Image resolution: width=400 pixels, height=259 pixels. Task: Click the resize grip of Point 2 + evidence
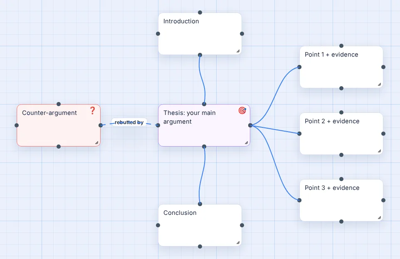pyautogui.click(x=379, y=151)
